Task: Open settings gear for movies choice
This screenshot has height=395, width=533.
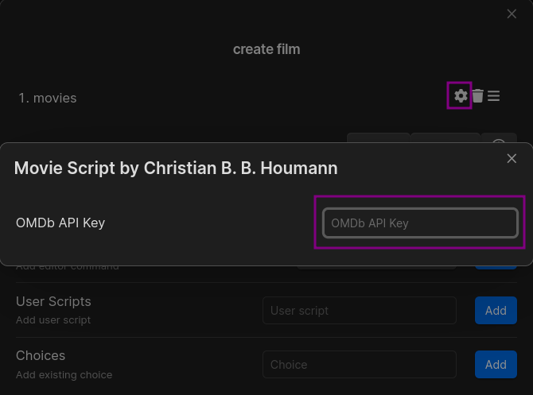Action: click(461, 96)
